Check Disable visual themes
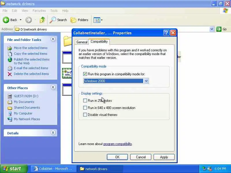 [x=85, y=114]
